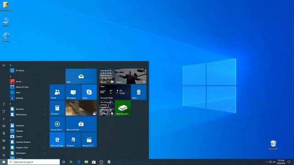This screenshot has width=294, height=165.
Task: Click the 'Type here to search' box
Action: tap(34, 162)
